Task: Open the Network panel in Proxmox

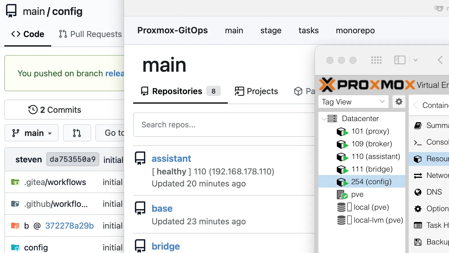Action: pyautogui.click(x=431, y=175)
